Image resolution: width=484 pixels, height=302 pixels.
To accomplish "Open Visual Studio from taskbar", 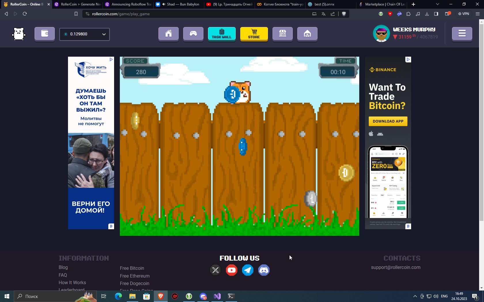I will point(217,296).
